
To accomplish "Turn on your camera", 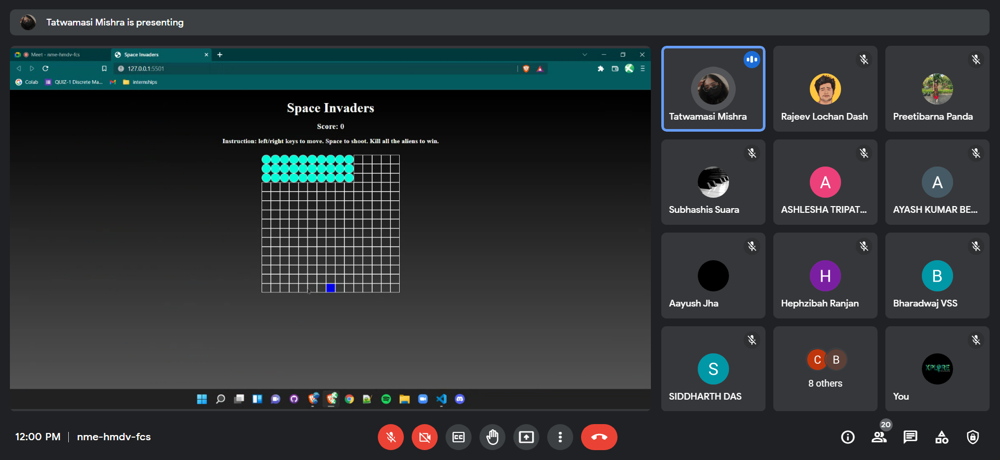I will pyautogui.click(x=425, y=437).
